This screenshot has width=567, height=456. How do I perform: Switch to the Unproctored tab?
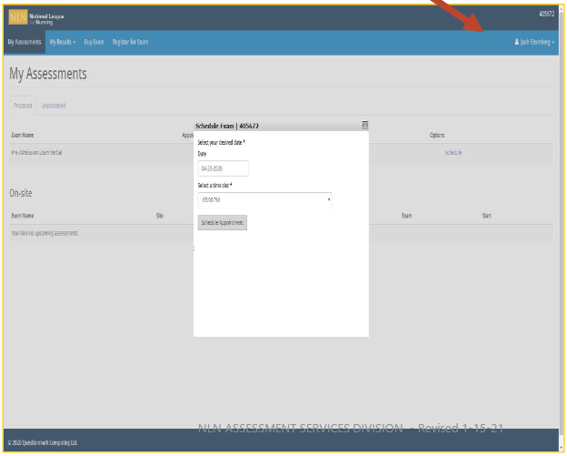click(x=54, y=106)
